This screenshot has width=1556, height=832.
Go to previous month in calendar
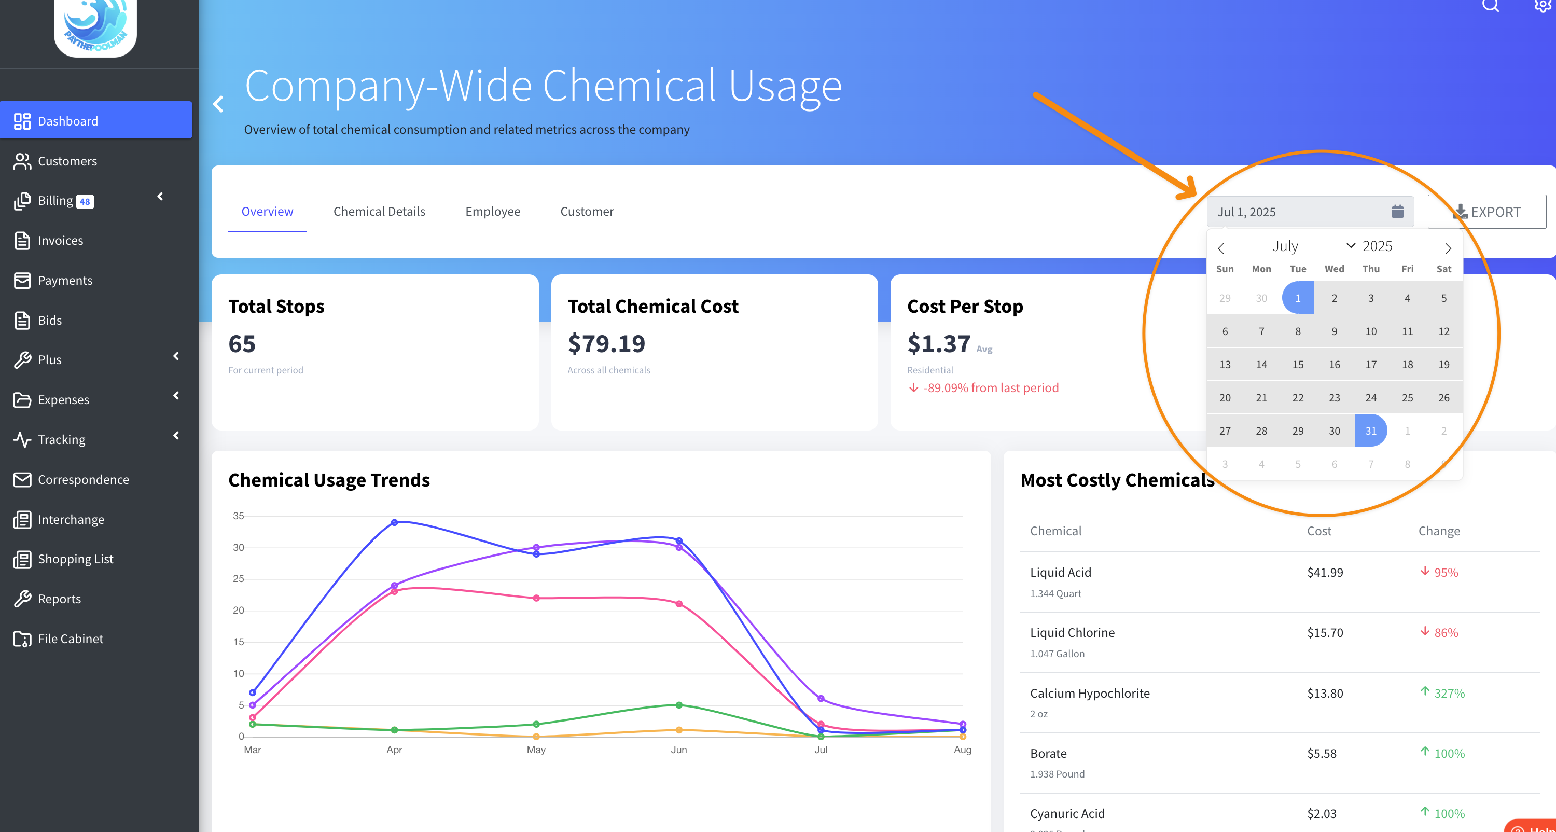pos(1220,248)
